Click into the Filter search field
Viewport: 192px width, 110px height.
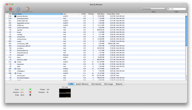[x=177, y=9]
